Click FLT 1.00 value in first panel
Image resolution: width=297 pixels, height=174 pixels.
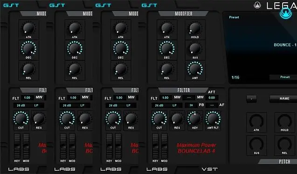click(x=27, y=98)
